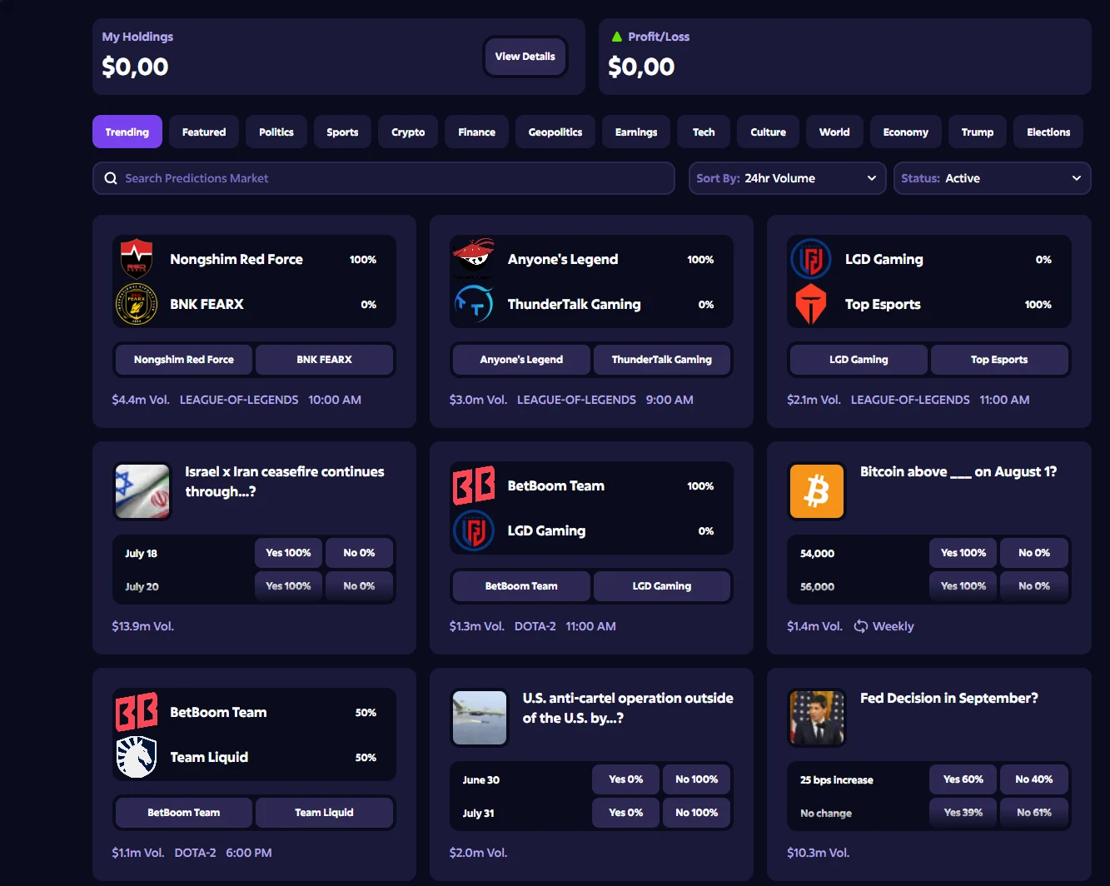Choose BetBoom Team button in Team Liquid card
Screen dimensions: 1110x886
coord(184,813)
